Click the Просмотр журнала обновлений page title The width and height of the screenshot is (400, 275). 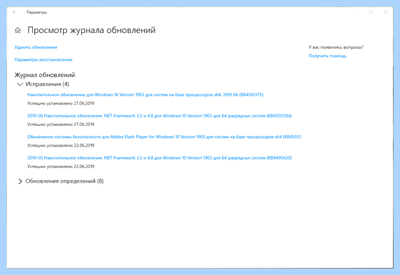(92, 30)
